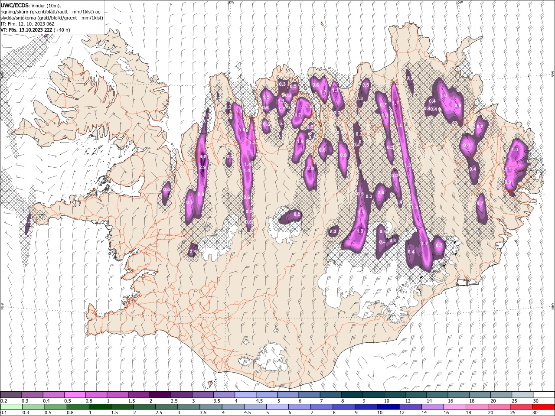Click the '25' label in the upper legend row
Viewport: 555px width, 416px height.
tap(514, 401)
